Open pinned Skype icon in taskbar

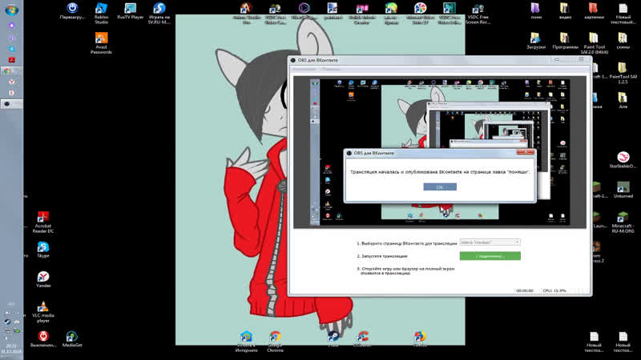[x=12, y=49]
